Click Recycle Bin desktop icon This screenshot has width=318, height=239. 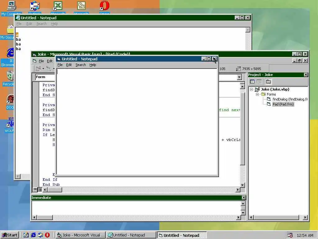click(10, 76)
